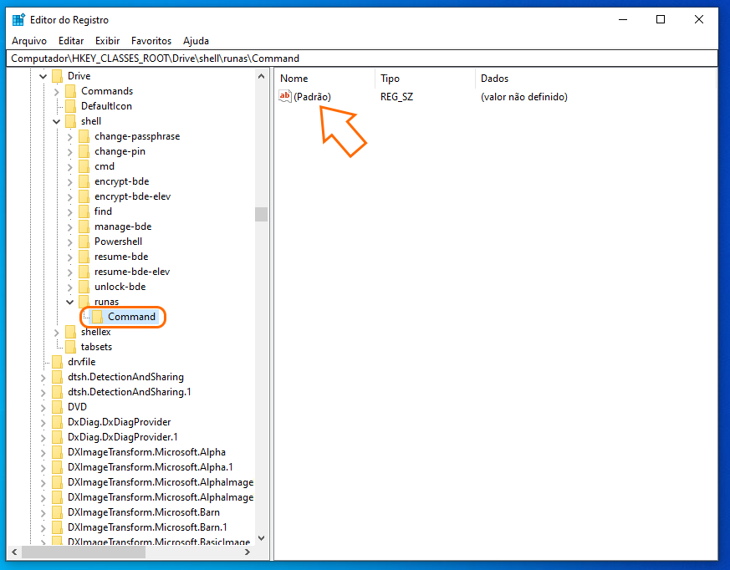
Task: Select the DXImageTransform.Microsoft.Barn key
Action: 143,512
